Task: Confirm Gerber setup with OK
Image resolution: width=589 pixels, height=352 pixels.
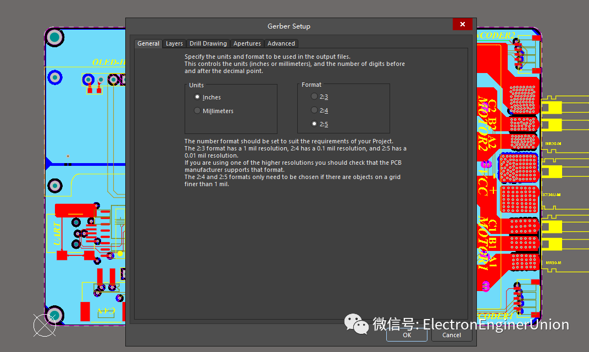Action: (407, 334)
